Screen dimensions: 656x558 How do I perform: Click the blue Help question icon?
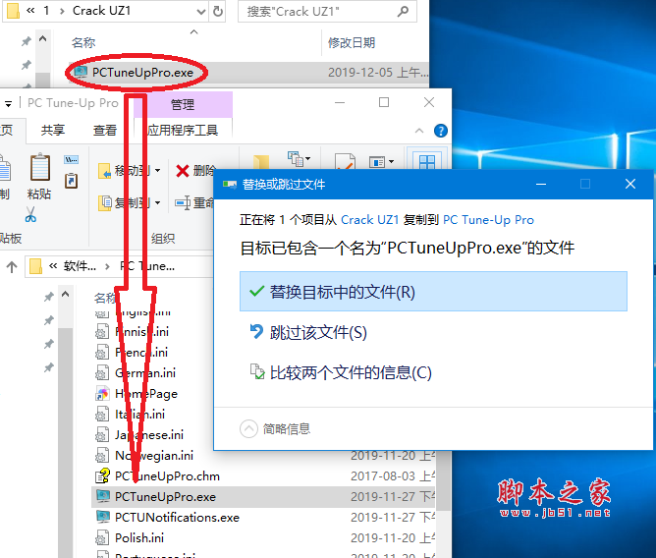tap(441, 131)
